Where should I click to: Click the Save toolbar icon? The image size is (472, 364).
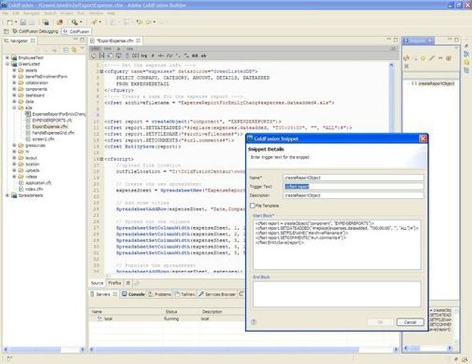(x=23, y=22)
